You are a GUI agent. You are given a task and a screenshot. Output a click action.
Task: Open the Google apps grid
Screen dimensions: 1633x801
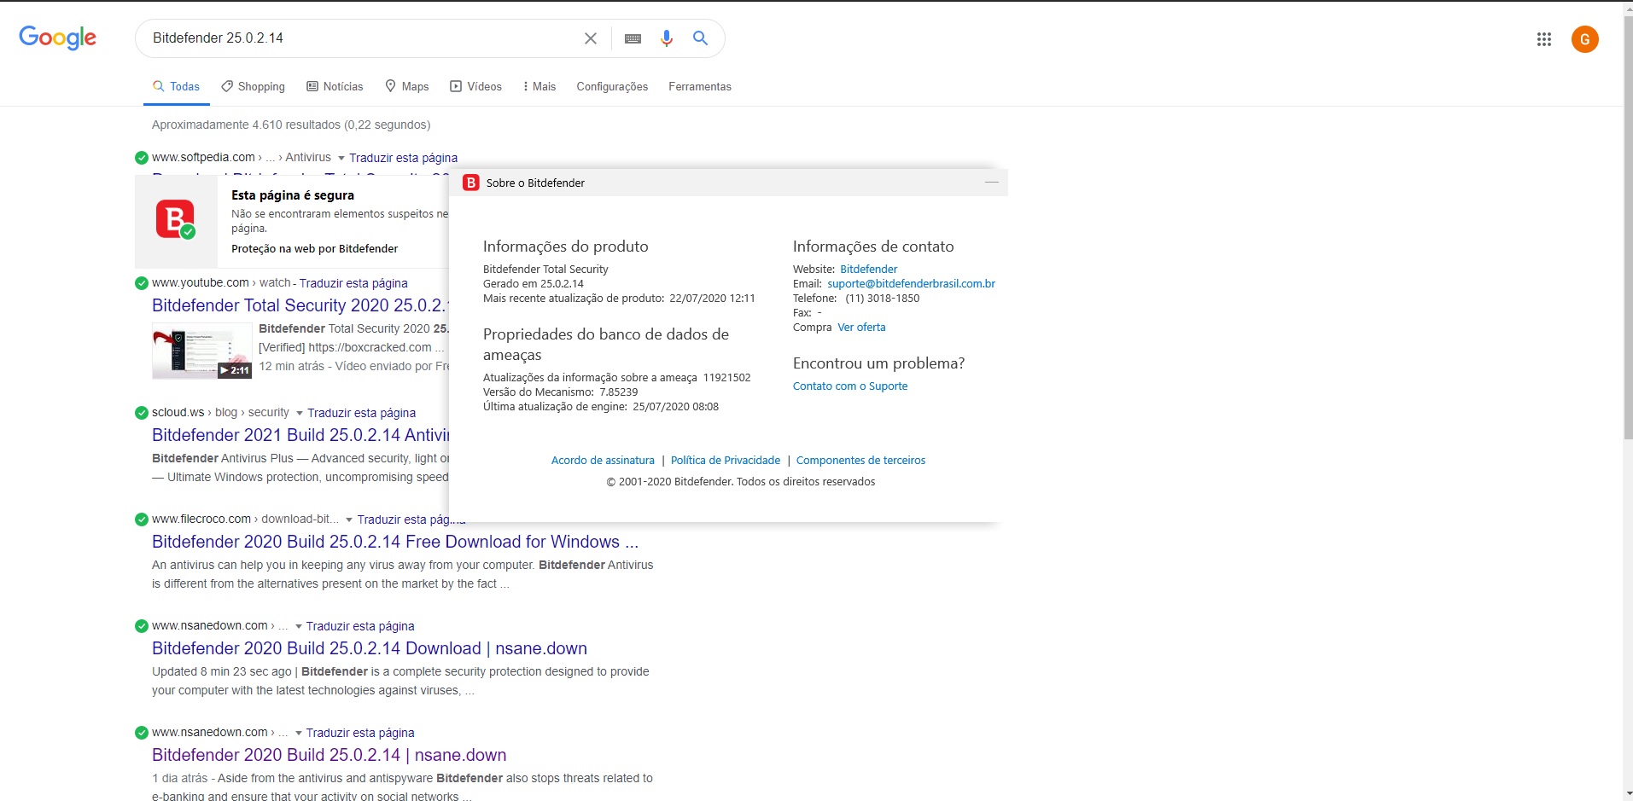click(1543, 39)
